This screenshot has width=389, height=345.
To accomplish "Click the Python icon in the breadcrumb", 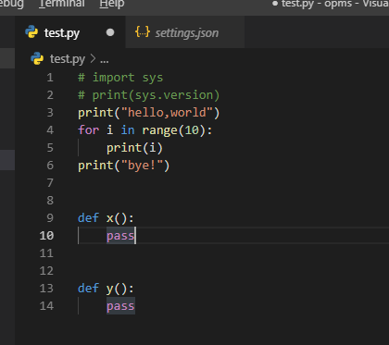I will [x=37, y=58].
